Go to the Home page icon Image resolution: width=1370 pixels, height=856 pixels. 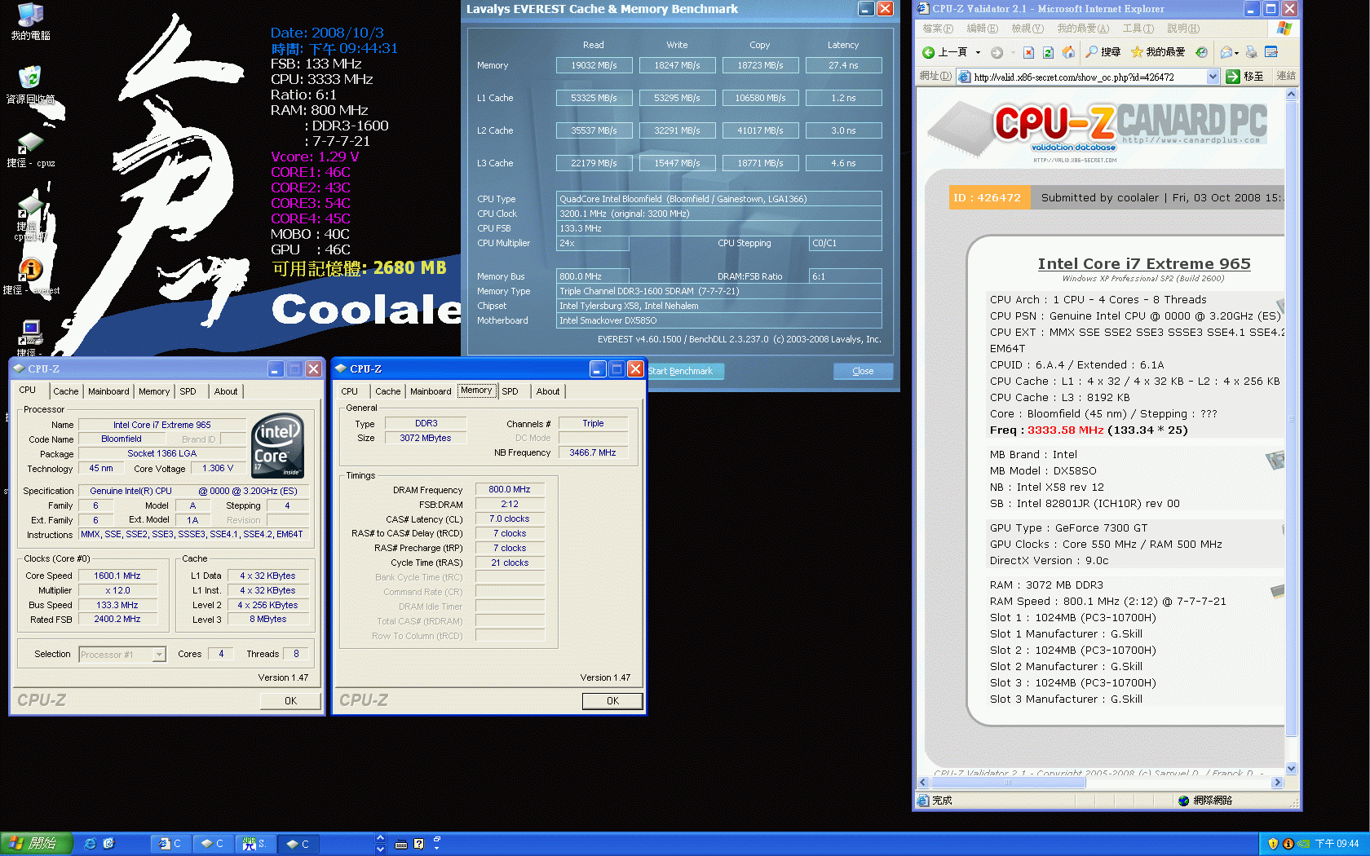[1068, 52]
